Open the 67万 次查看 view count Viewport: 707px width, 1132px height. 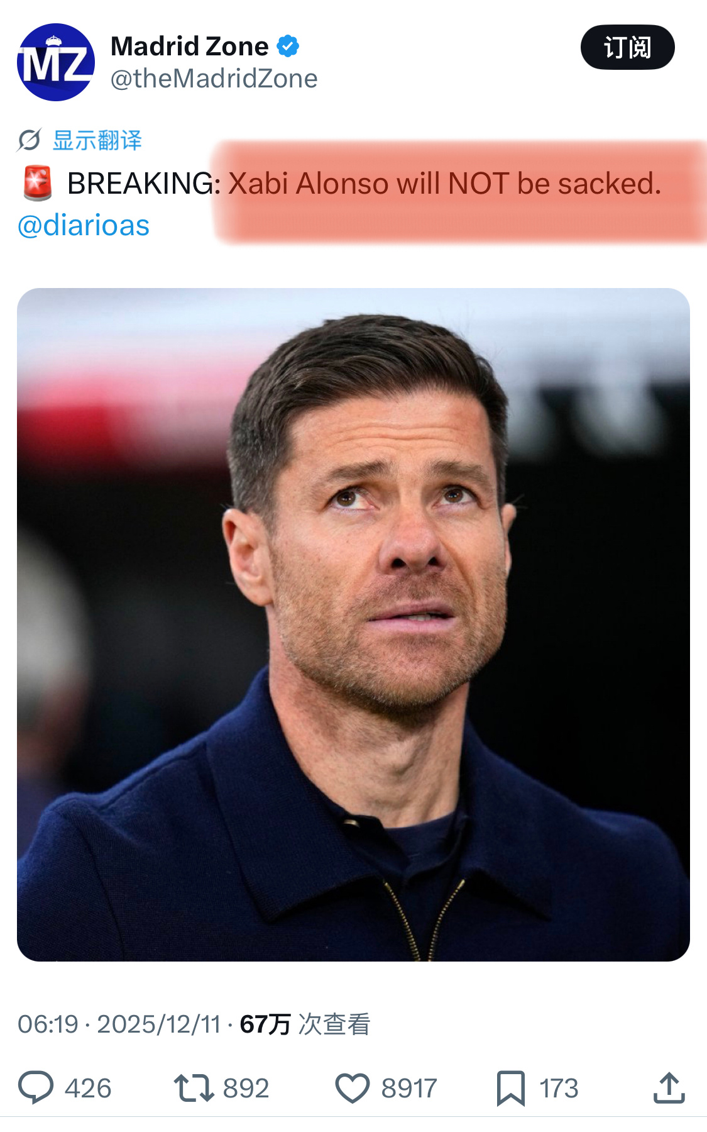305,1024
